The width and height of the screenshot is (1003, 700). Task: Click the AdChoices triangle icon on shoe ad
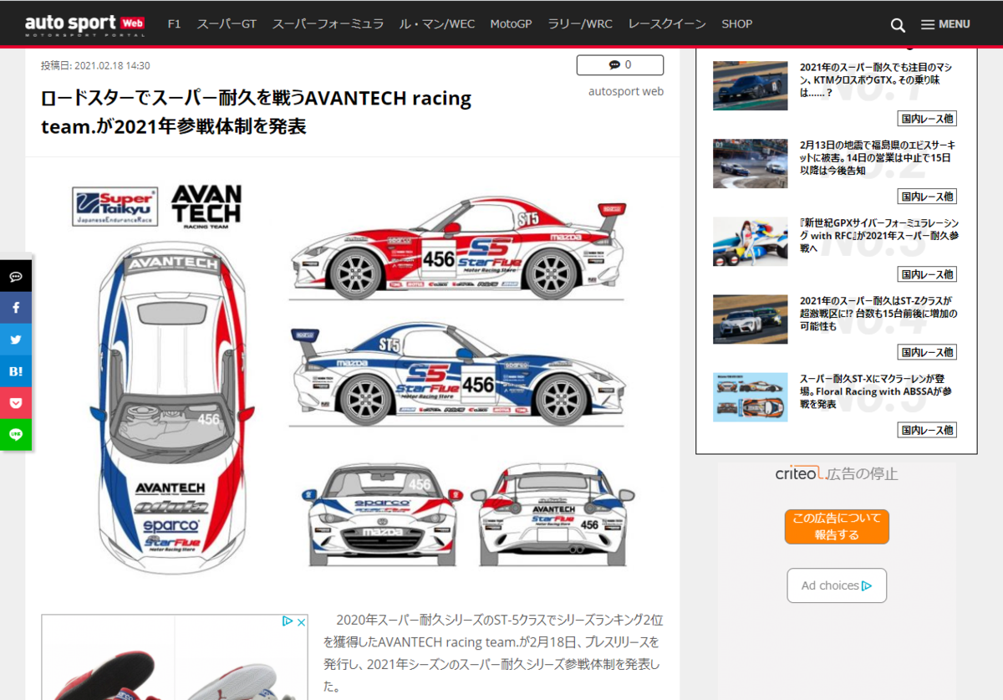(288, 621)
